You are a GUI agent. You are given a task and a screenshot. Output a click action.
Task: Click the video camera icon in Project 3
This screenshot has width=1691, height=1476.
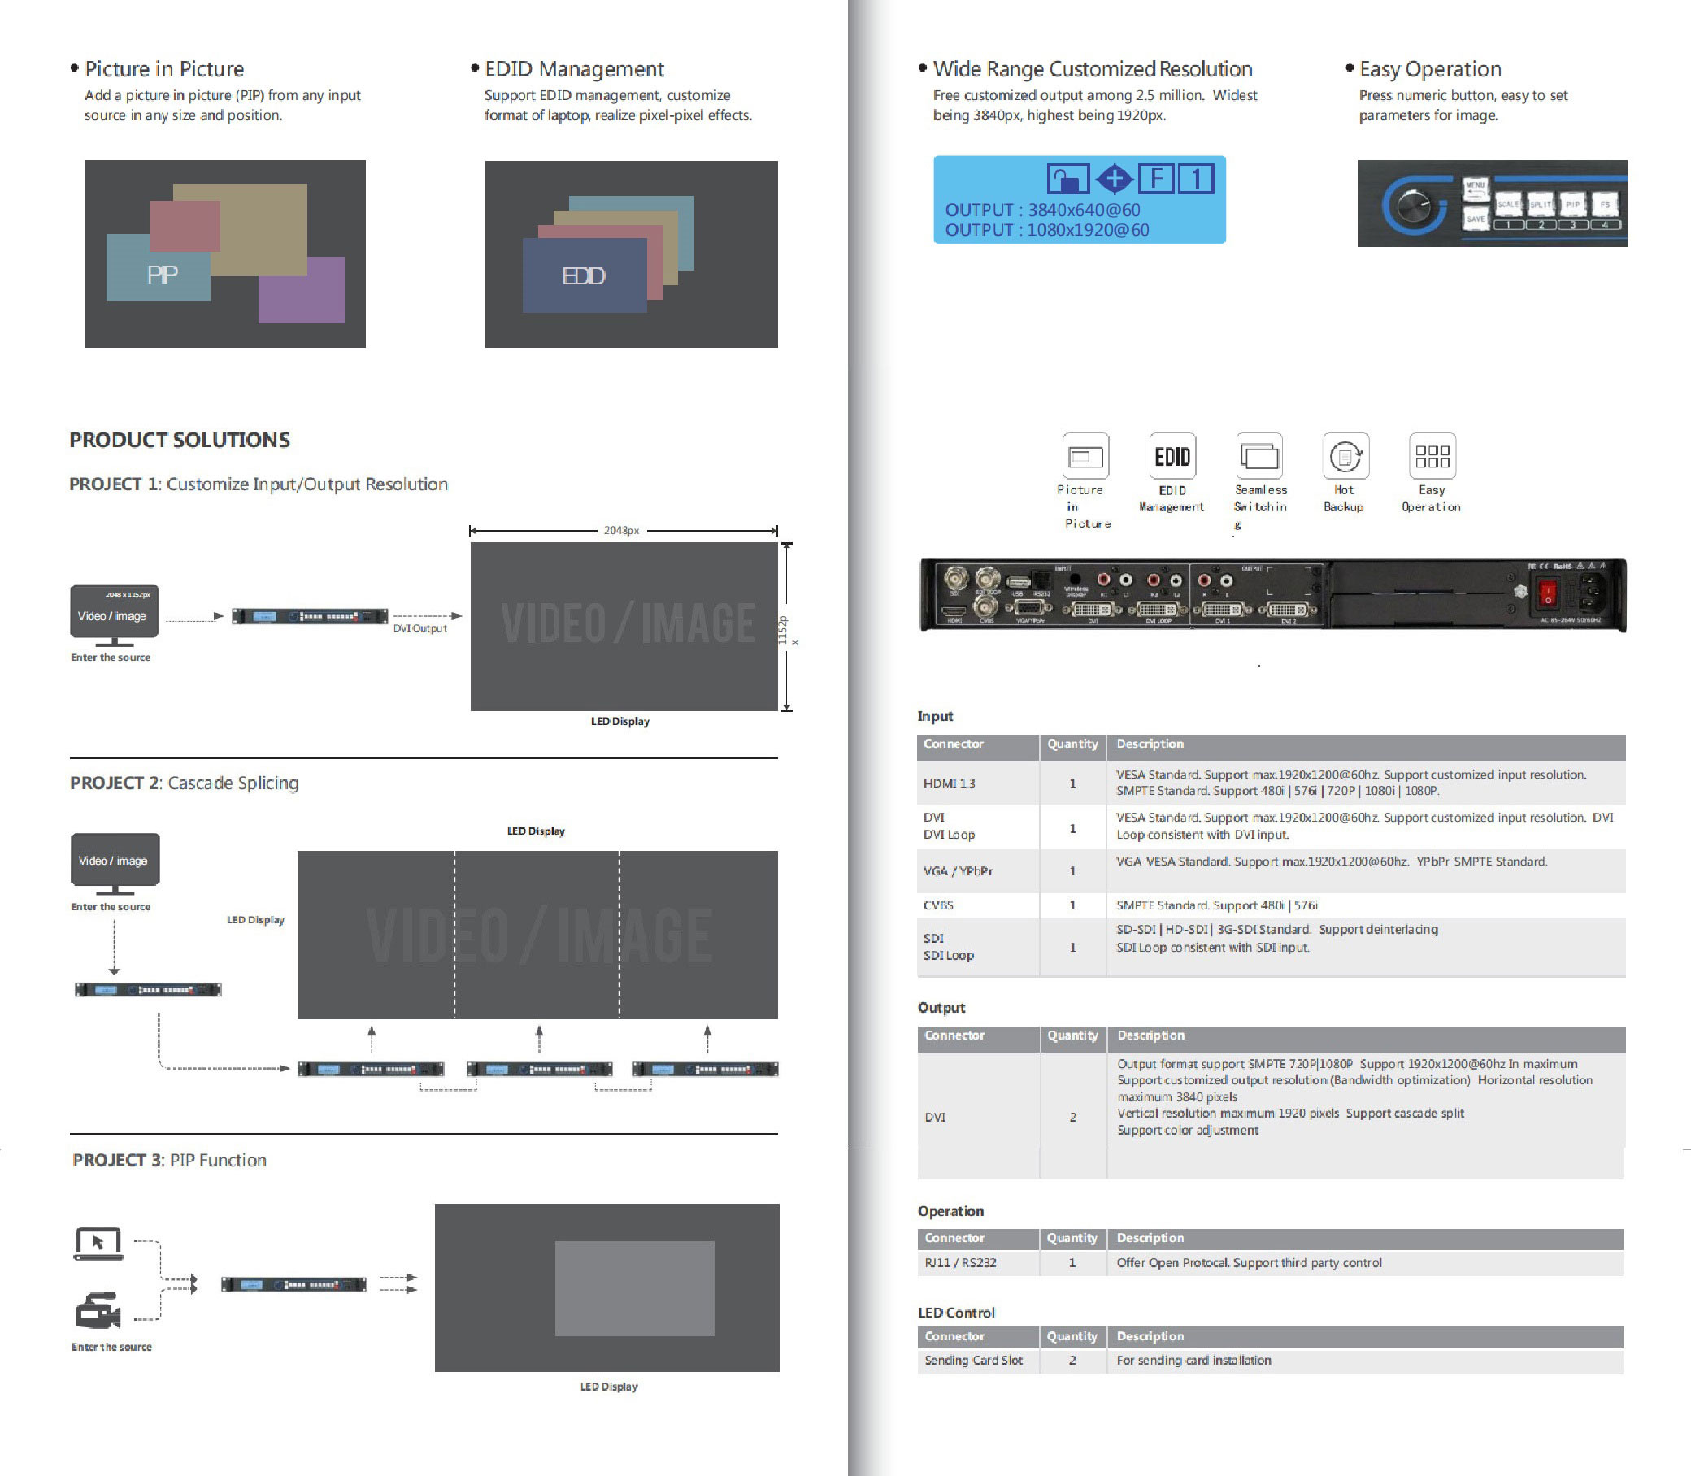[98, 1310]
